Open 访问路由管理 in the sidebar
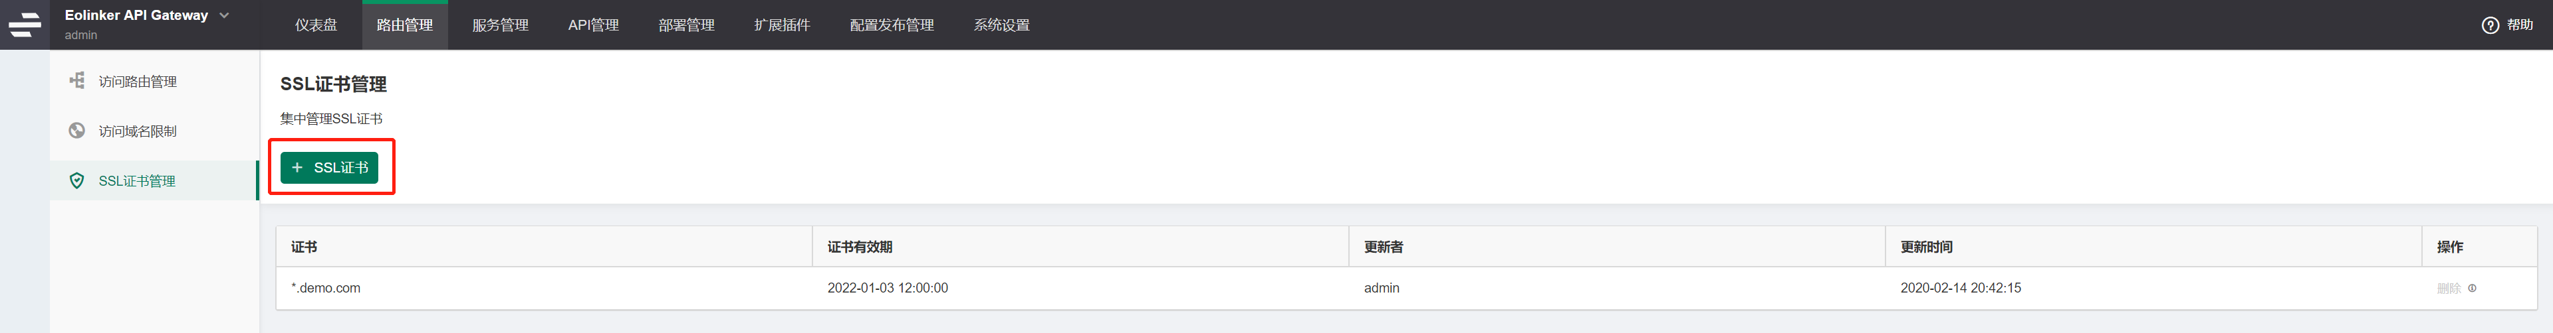This screenshot has height=333, width=2553. [x=137, y=82]
